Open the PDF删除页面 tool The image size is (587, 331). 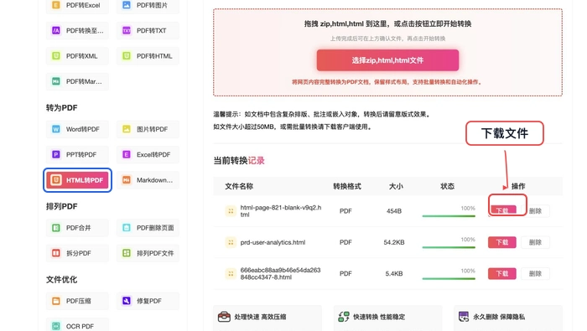[148, 228]
